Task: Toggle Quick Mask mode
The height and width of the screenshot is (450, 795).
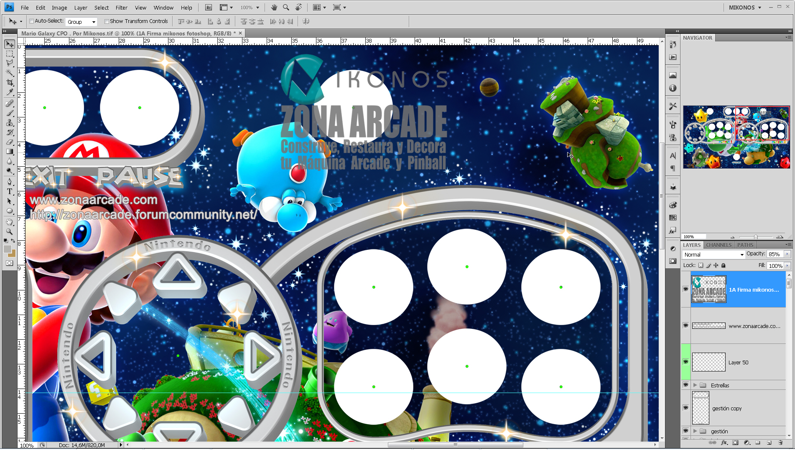Action: (9, 263)
